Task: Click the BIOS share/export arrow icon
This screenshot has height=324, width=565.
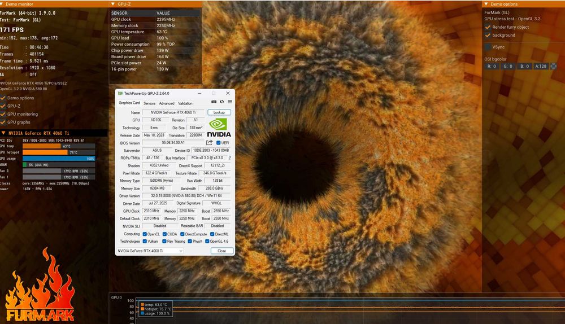Action: tap(209, 143)
